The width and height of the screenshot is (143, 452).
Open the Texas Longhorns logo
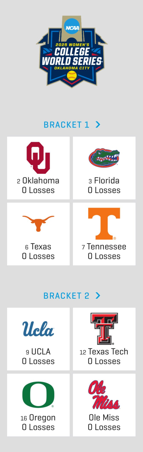point(38,223)
